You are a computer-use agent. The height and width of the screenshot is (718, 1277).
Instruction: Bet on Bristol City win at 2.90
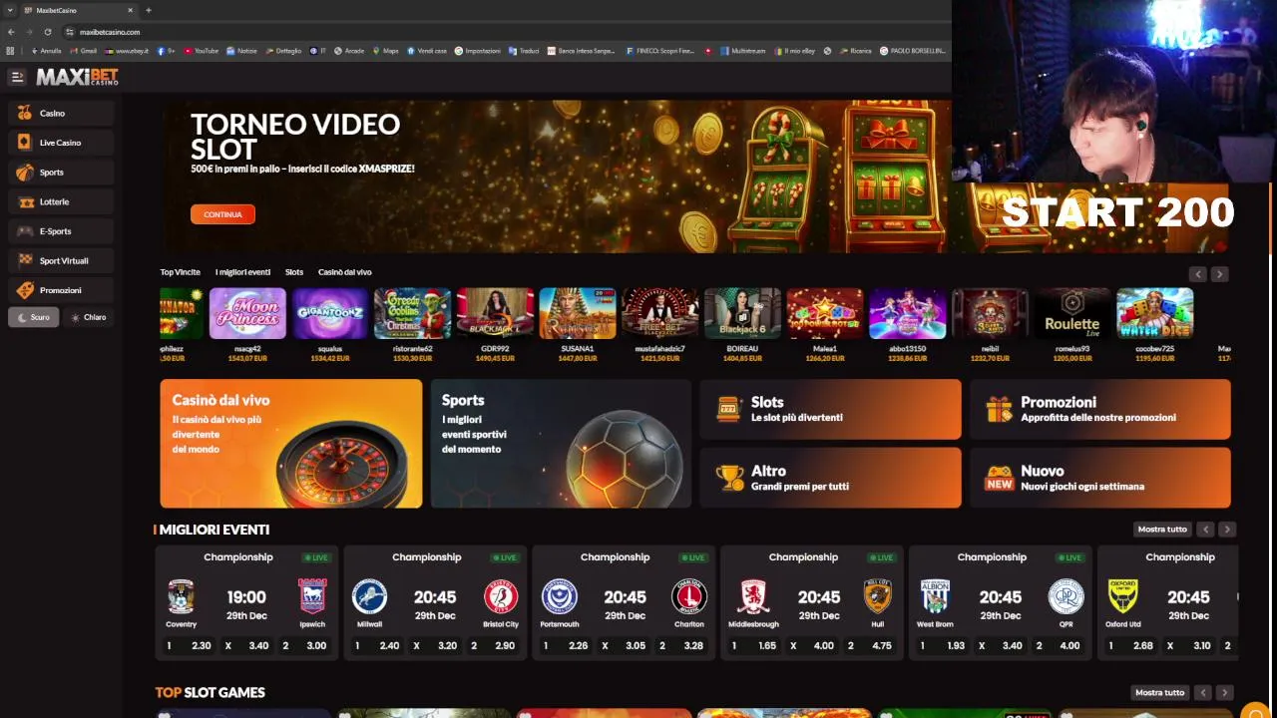click(x=494, y=646)
